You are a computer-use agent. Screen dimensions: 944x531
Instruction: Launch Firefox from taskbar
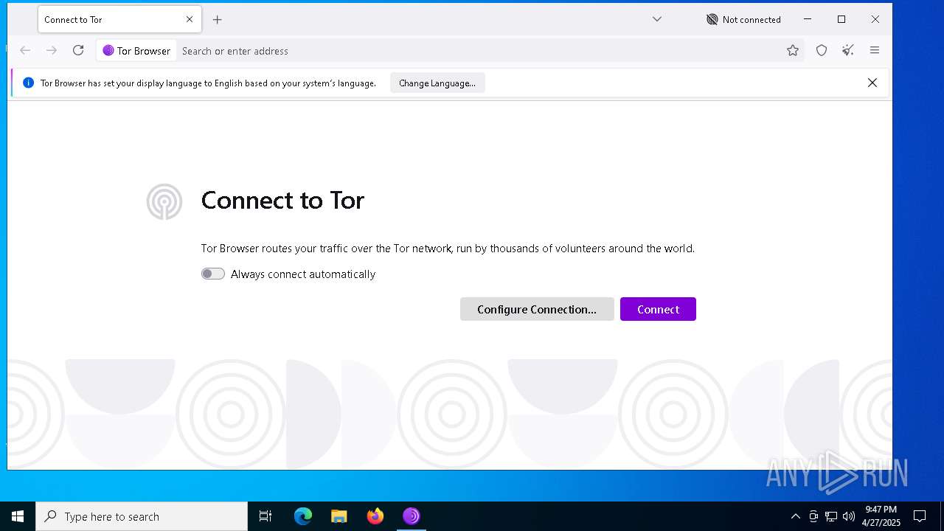coord(375,516)
